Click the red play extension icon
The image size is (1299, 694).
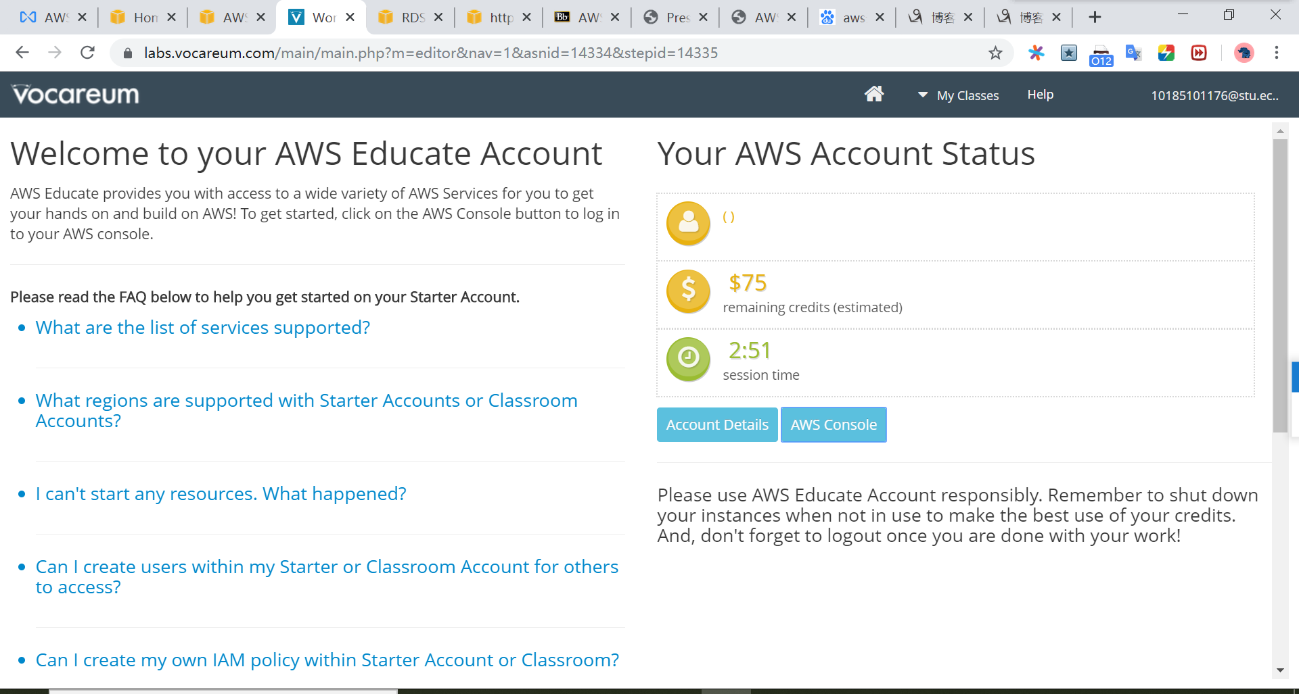pos(1199,53)
